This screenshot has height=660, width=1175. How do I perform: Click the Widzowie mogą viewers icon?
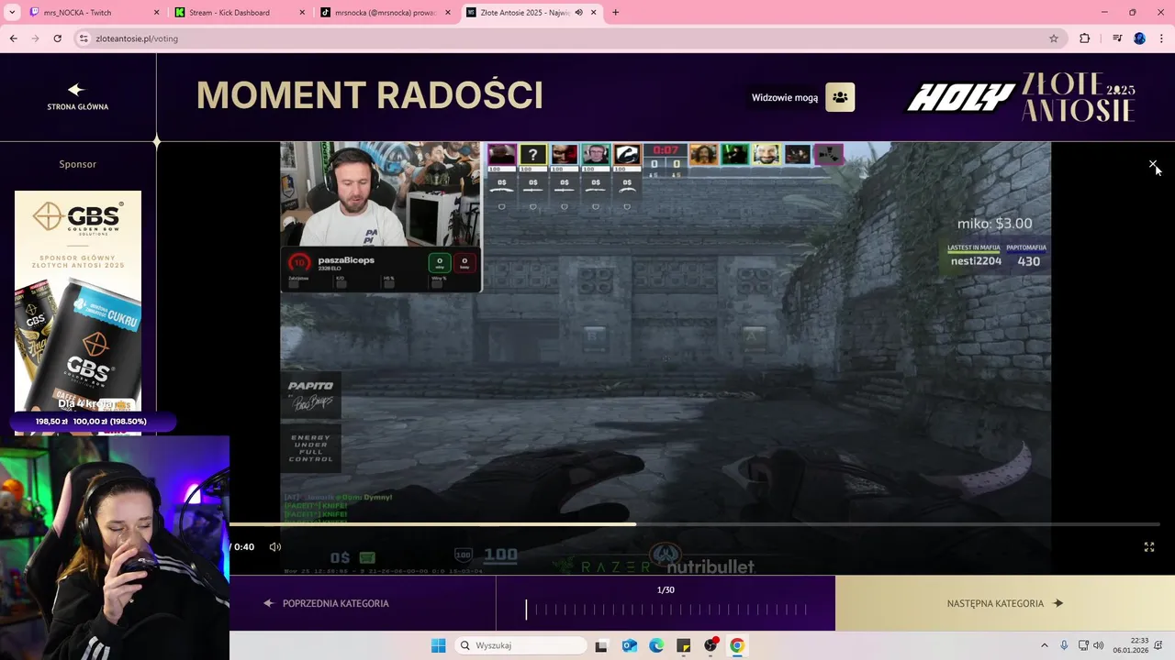(840, 97)
